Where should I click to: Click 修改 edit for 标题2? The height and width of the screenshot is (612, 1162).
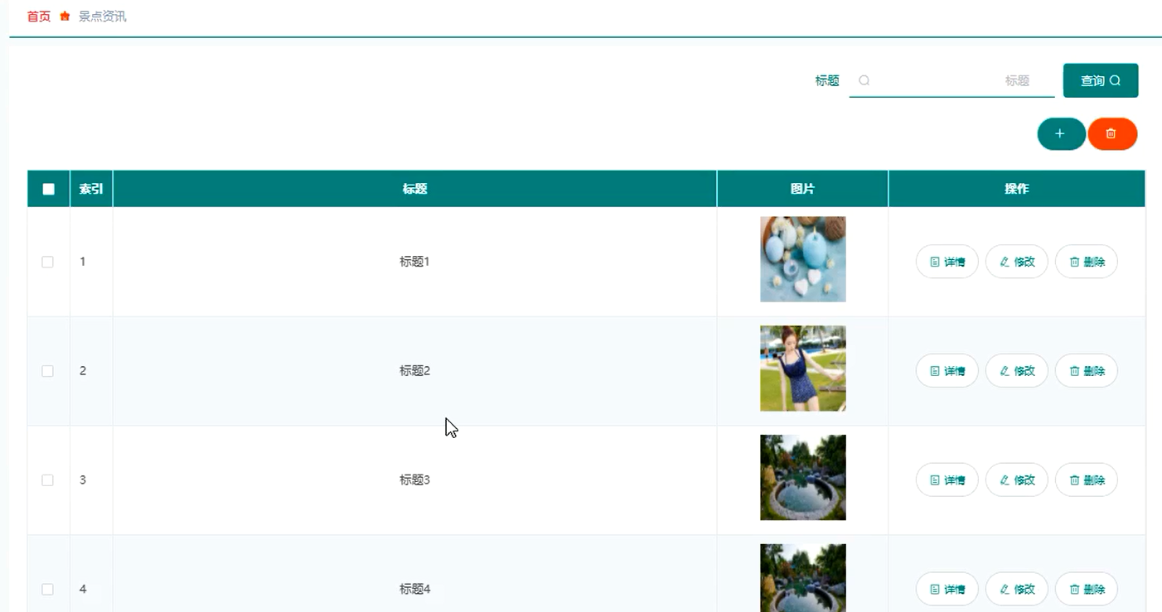click(x=1017, y=371)
